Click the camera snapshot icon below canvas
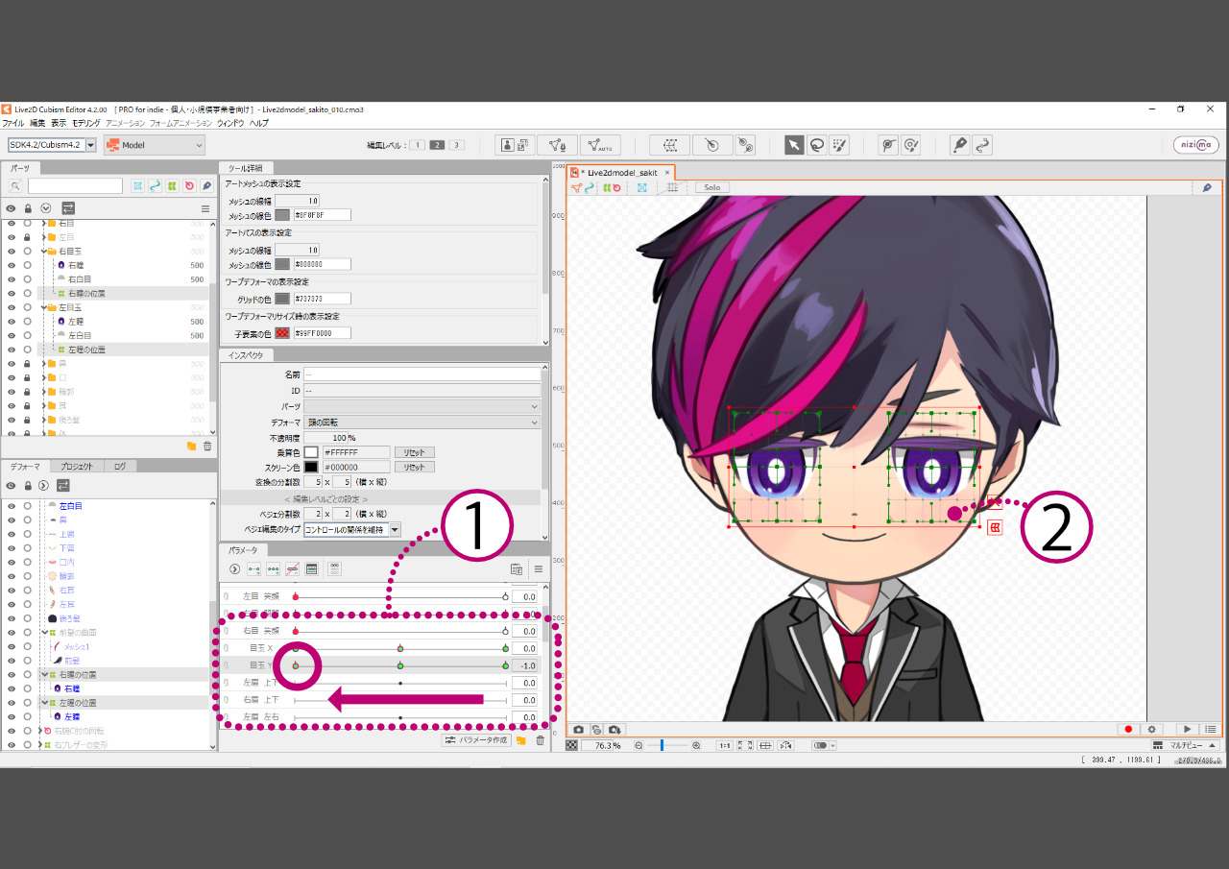1229x869 pixels. (579, 730)
